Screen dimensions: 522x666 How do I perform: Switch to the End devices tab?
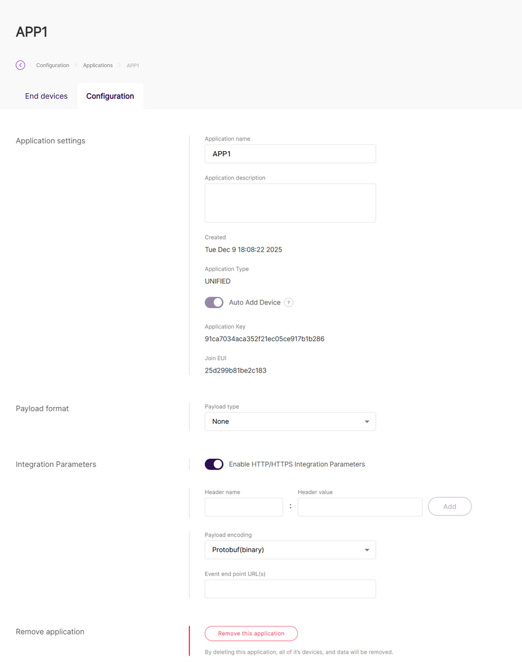46,96
